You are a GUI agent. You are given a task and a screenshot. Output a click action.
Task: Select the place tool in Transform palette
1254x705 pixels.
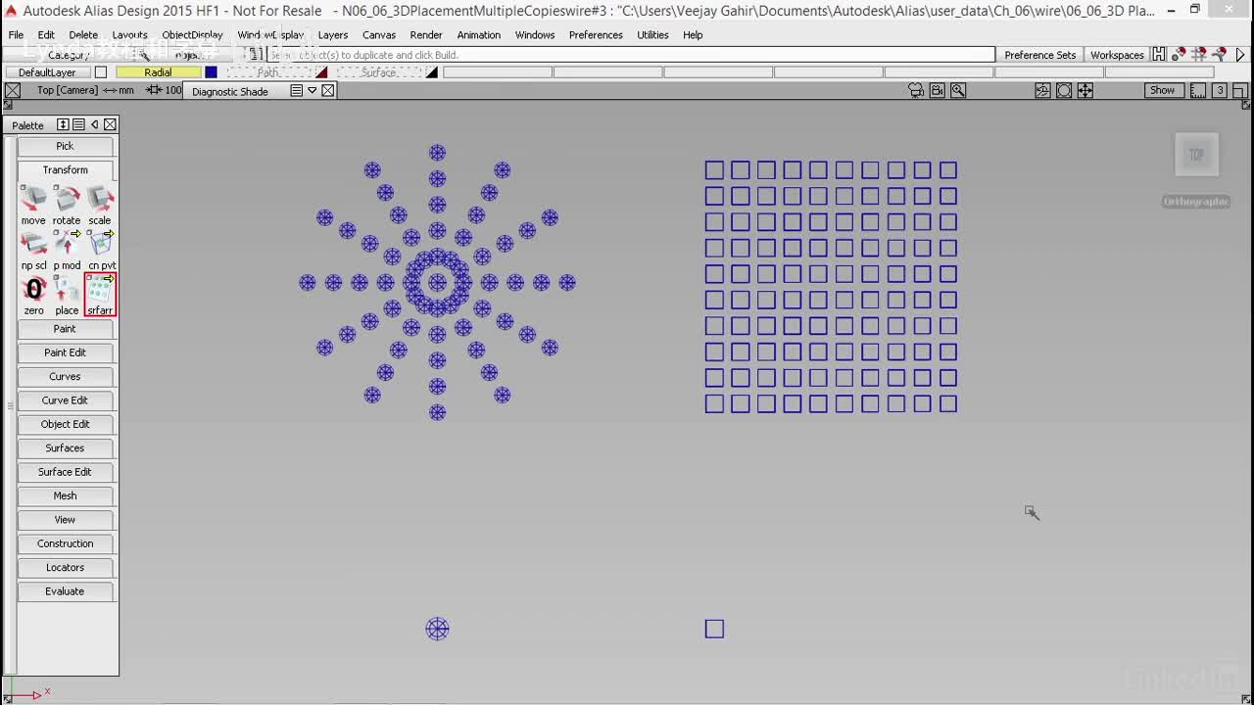[x=67, y=295]
